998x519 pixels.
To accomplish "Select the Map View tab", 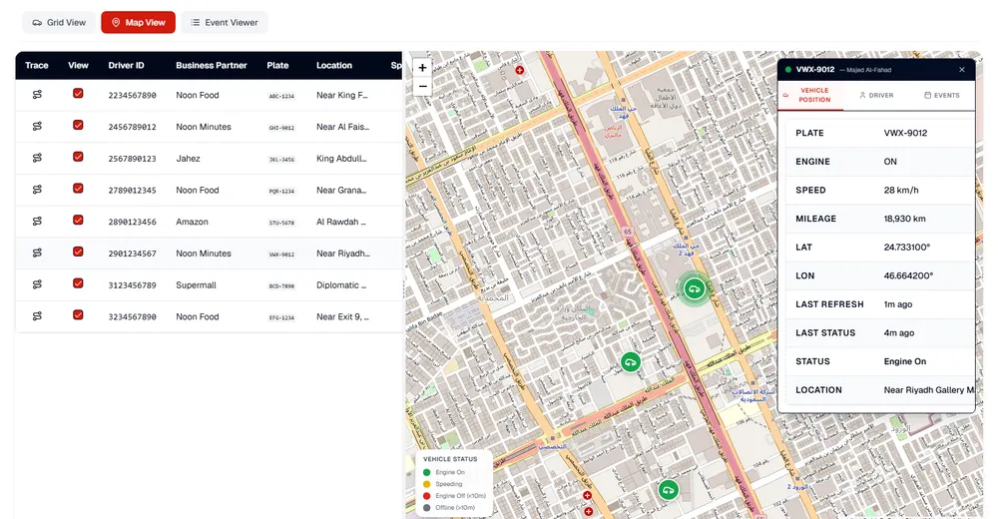I will coord(138,22).
